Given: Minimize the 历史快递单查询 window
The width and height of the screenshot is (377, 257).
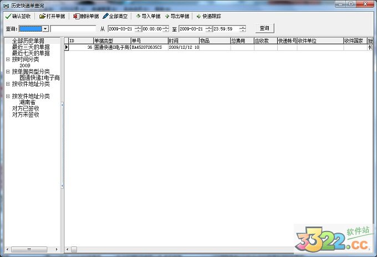Looking at the screenshot, I should click(x=341, y=4).
